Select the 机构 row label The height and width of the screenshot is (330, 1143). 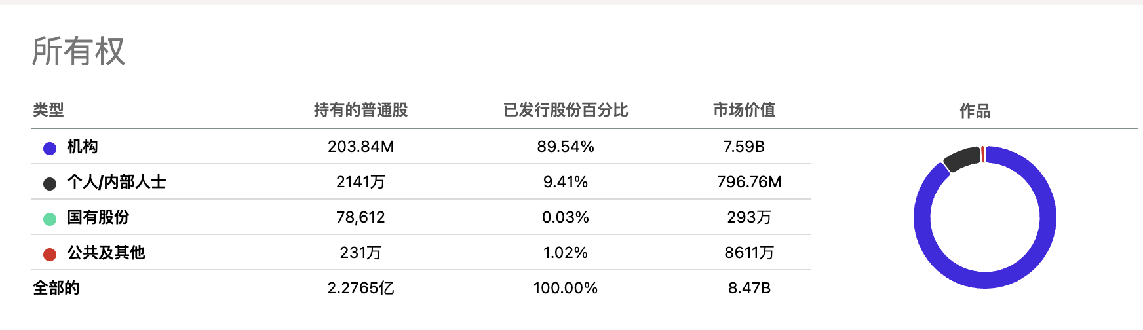tap(83, 147)
